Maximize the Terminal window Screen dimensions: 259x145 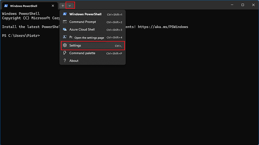click(242, 5)
